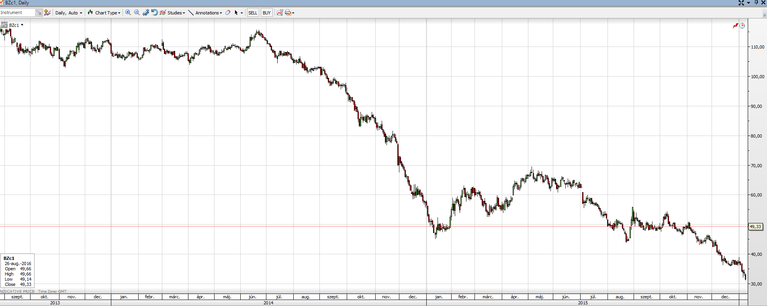Click the júl. 2015 month label on the axis

point(593,297)
